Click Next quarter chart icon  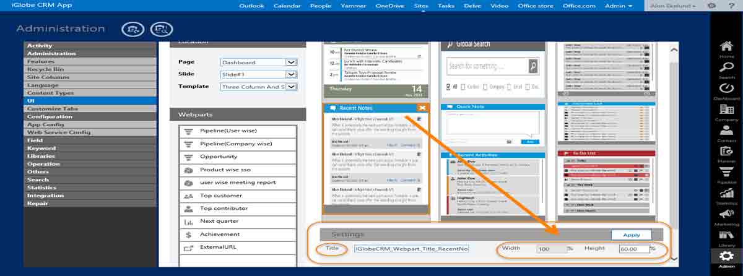(188, 222)
